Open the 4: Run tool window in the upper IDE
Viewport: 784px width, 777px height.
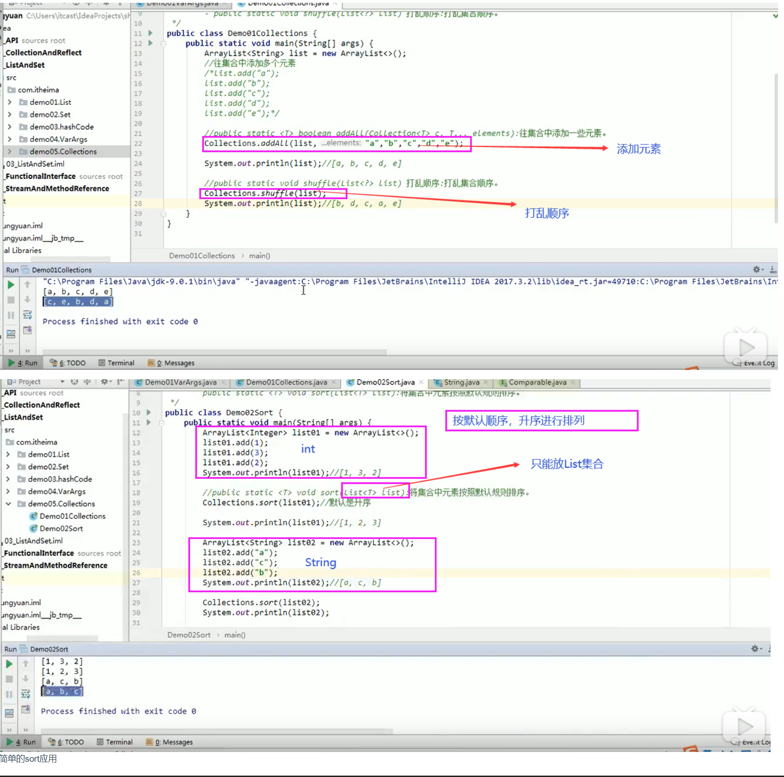coord(23,363)
